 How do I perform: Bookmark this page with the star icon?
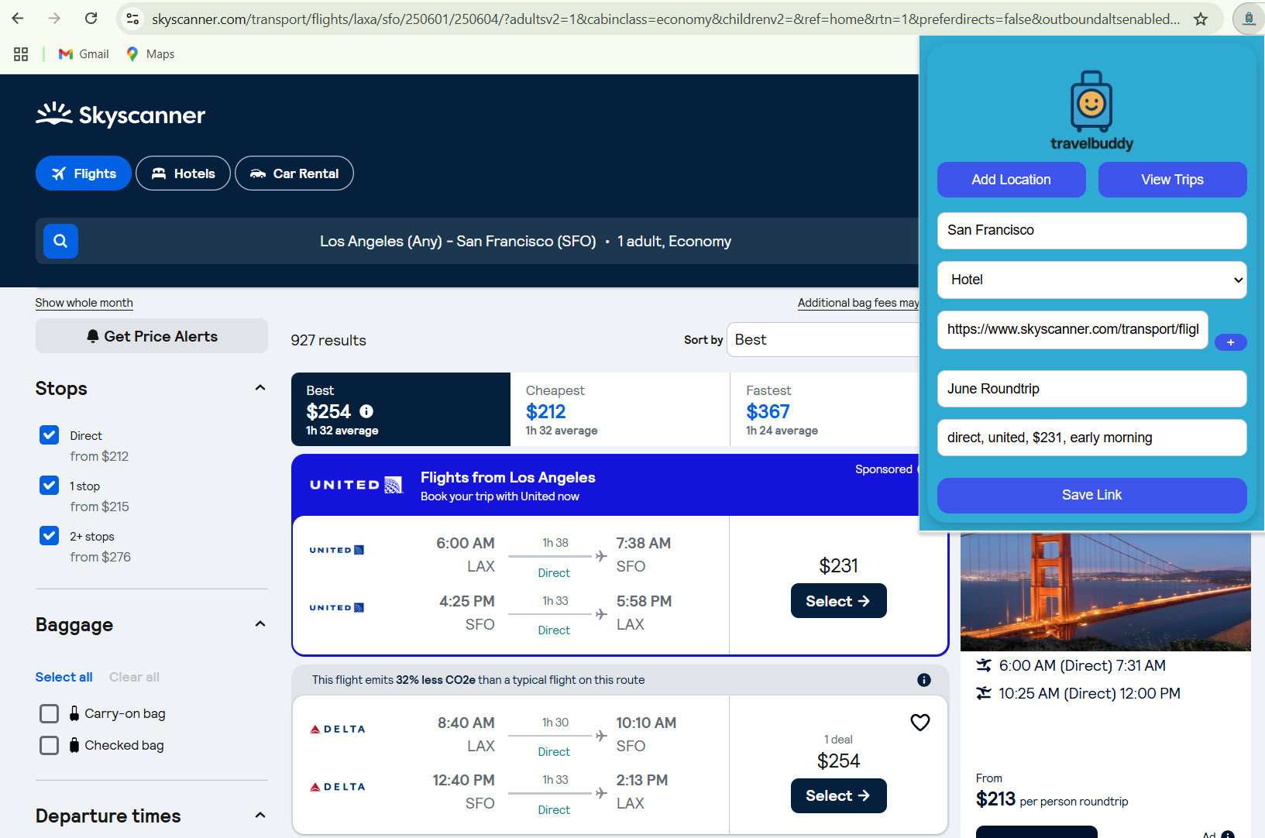(1201, 19)
